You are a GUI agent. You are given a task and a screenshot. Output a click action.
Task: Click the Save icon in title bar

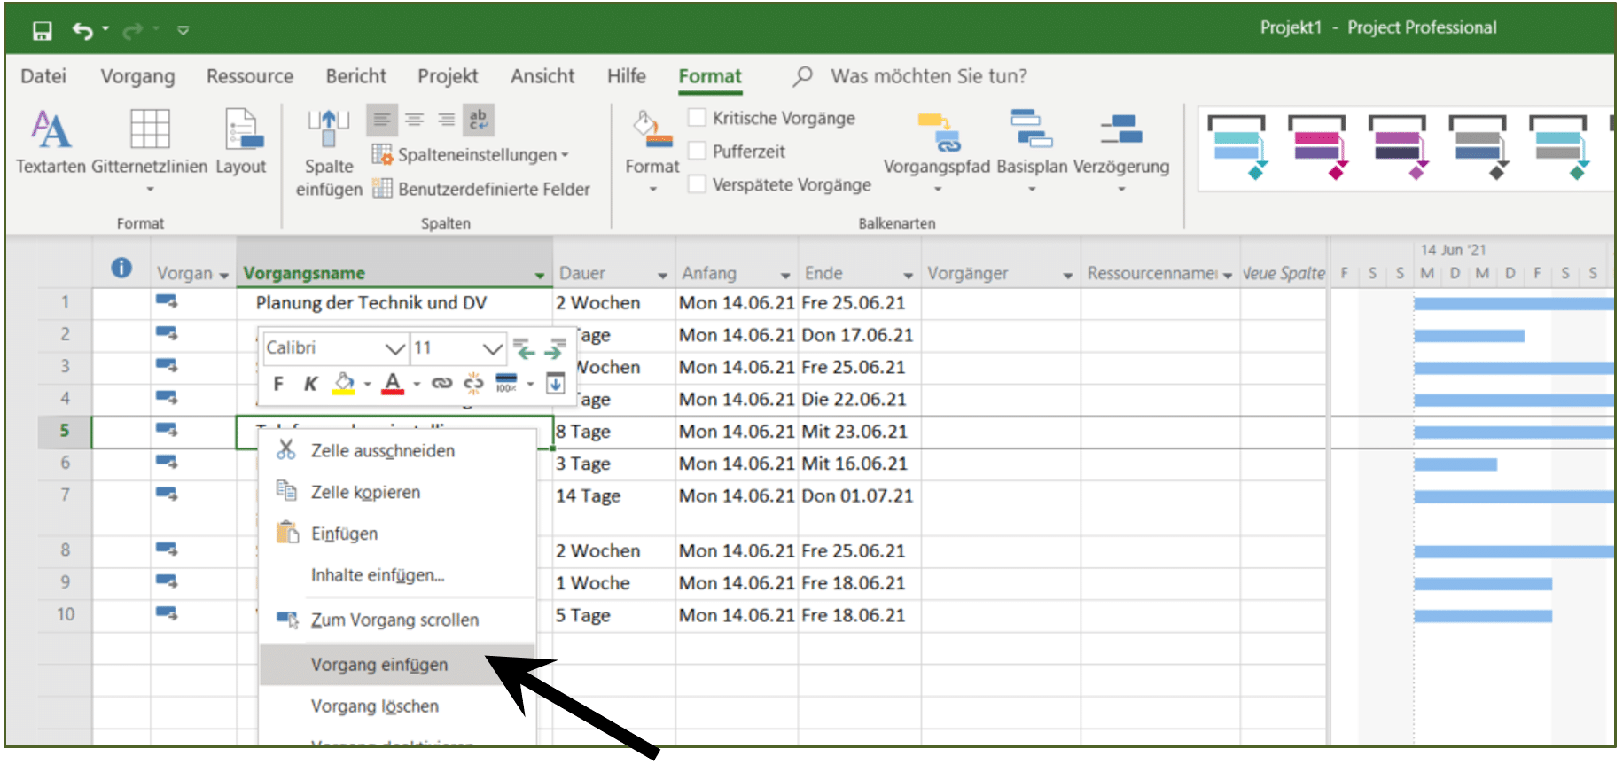(42, 31)
